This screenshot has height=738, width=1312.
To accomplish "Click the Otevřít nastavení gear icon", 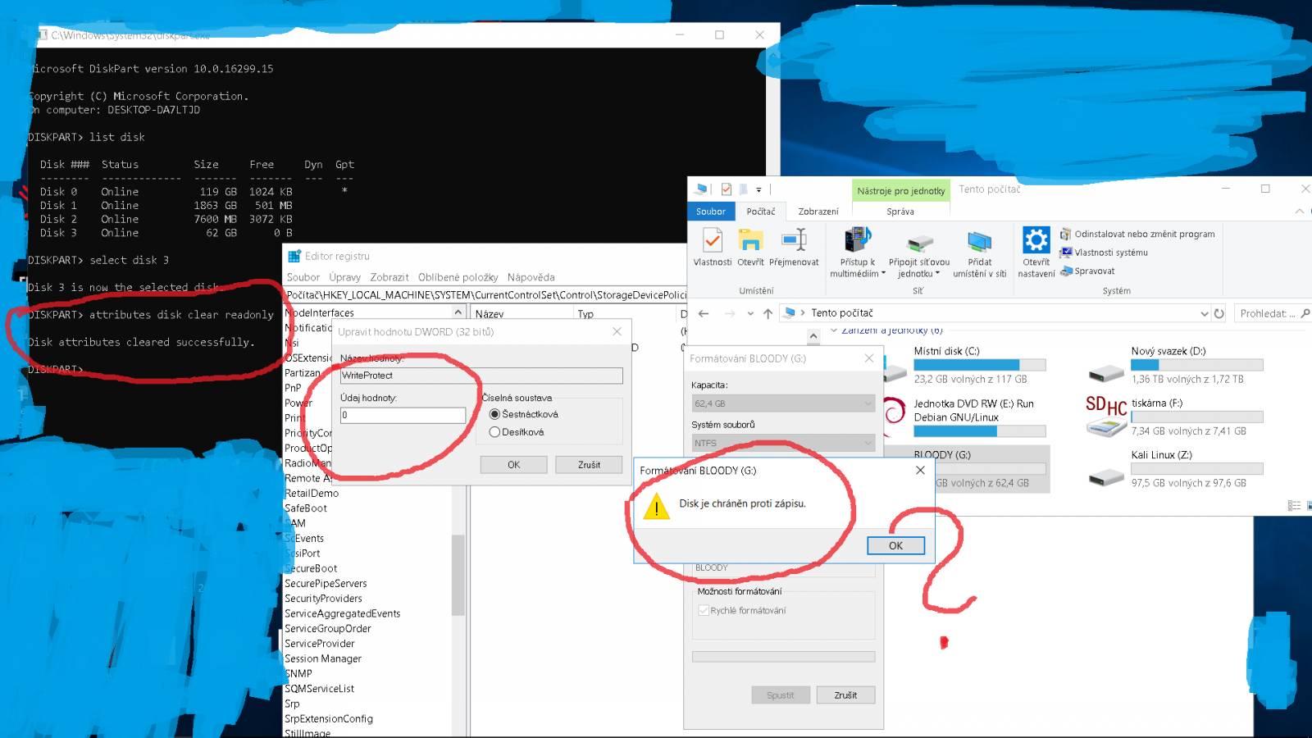I will (x=1036, y=253).
